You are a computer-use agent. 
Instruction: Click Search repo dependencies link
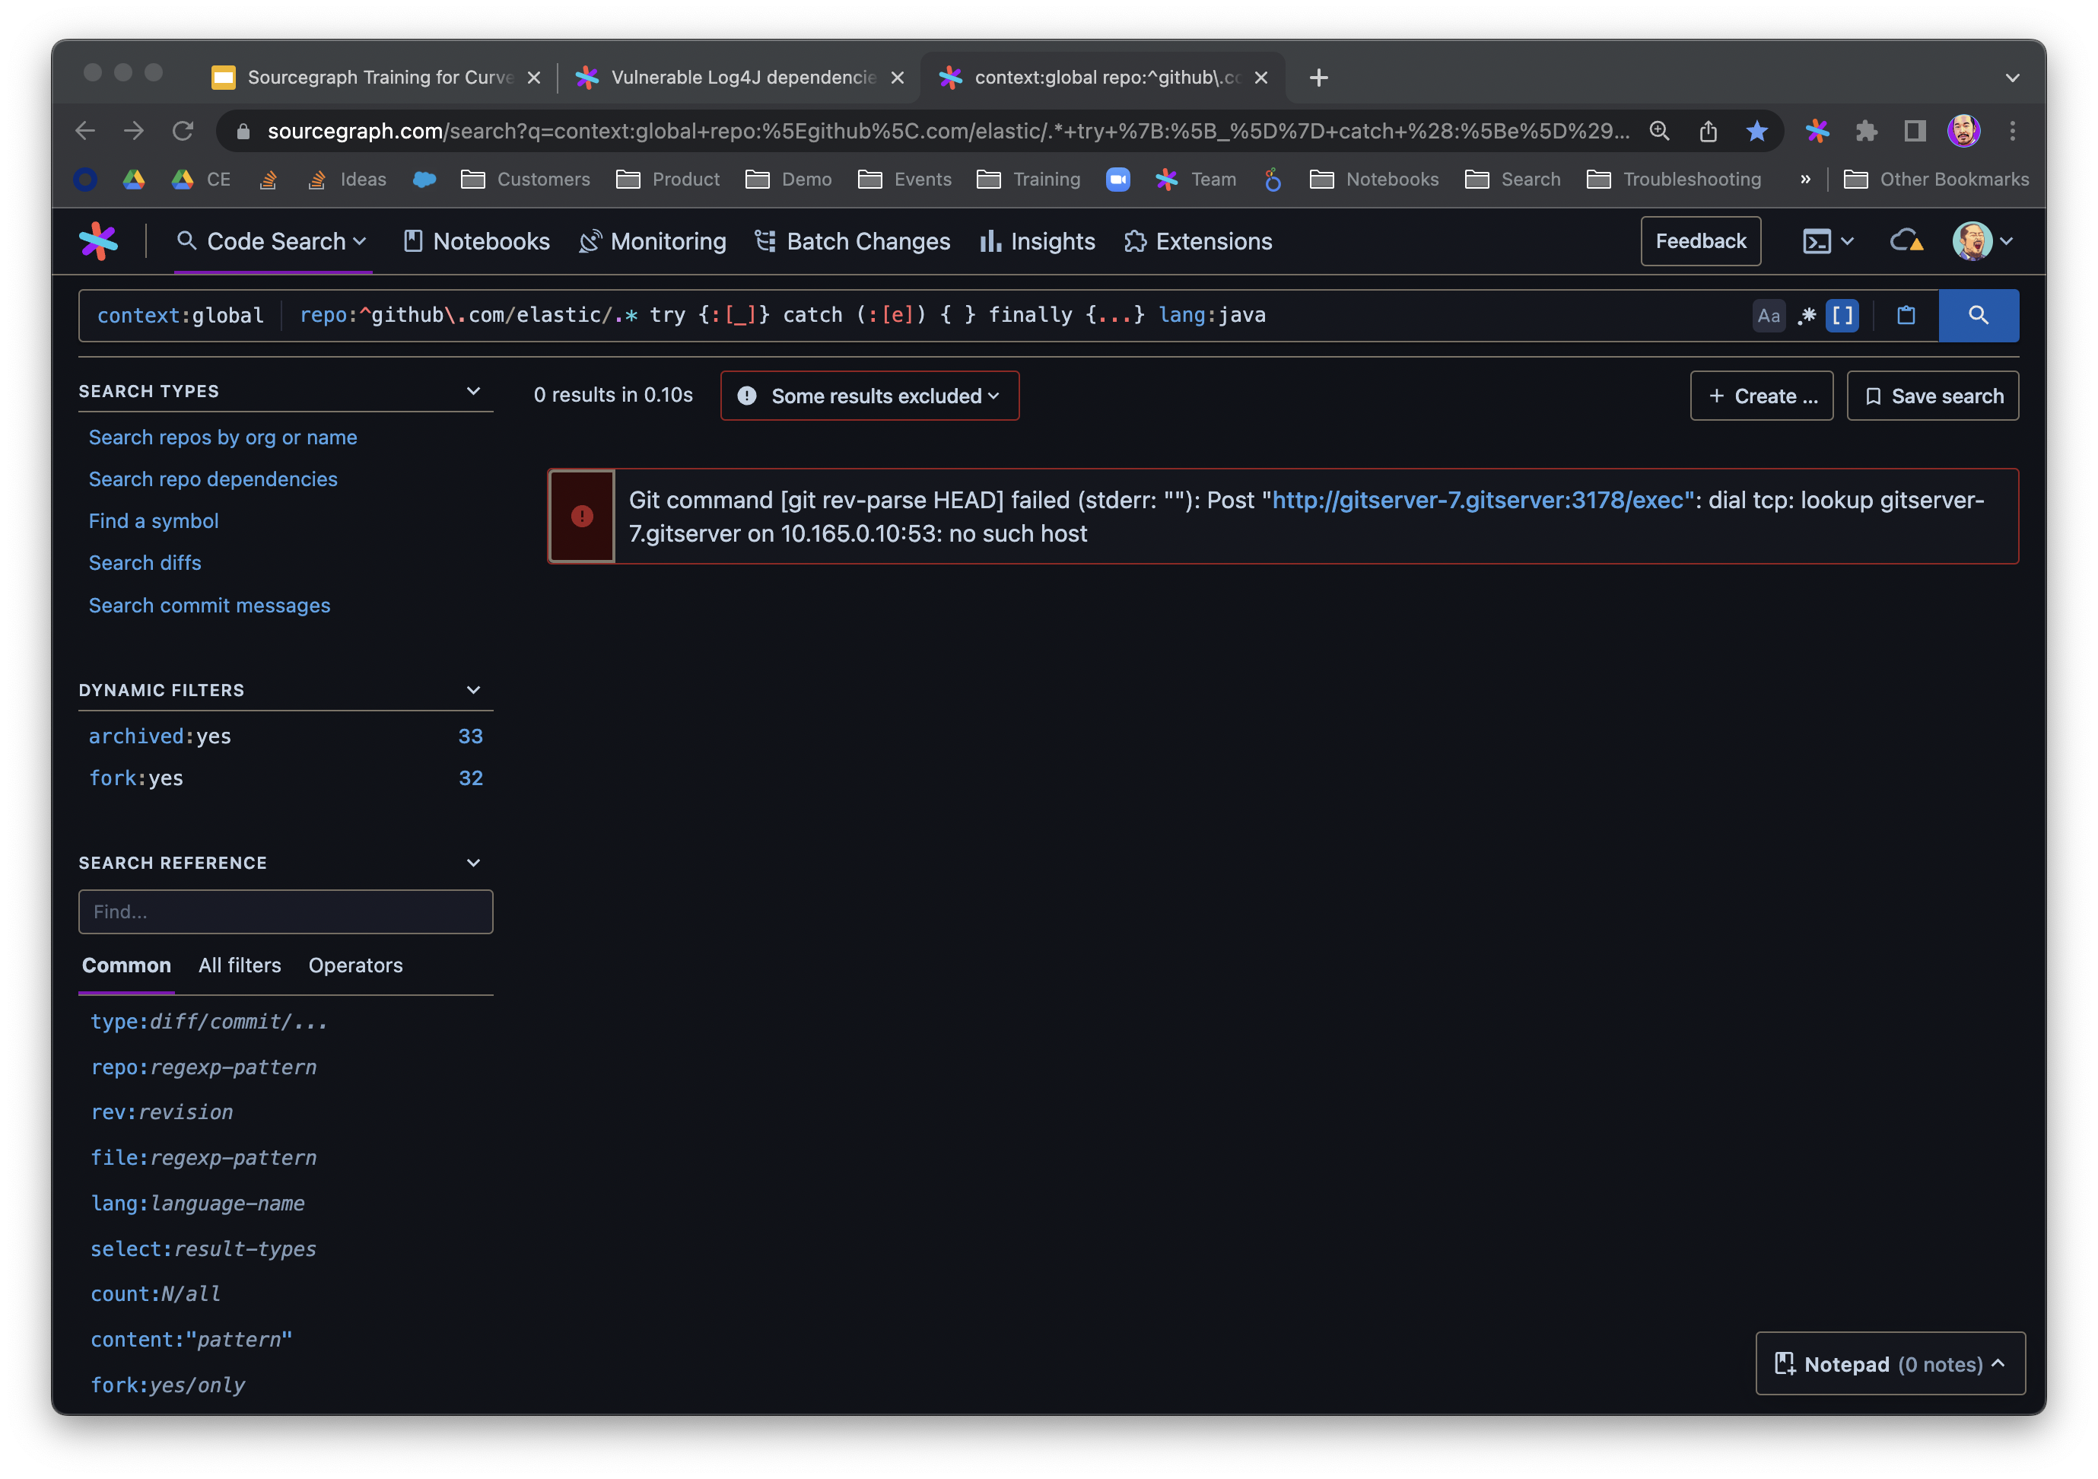pyautogui.click(x=213, y=479)
